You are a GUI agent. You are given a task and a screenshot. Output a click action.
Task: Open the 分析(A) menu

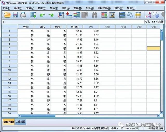coord(66,8)
